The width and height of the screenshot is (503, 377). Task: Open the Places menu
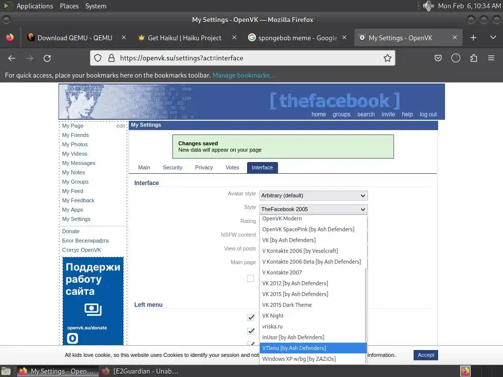coord(69,6)
